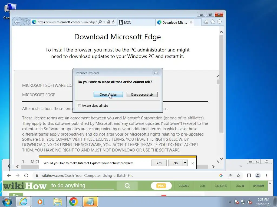Click the IE page scroll up arrow
The width and height of the screenshot is (277, 207).
[x=221, y=32]
